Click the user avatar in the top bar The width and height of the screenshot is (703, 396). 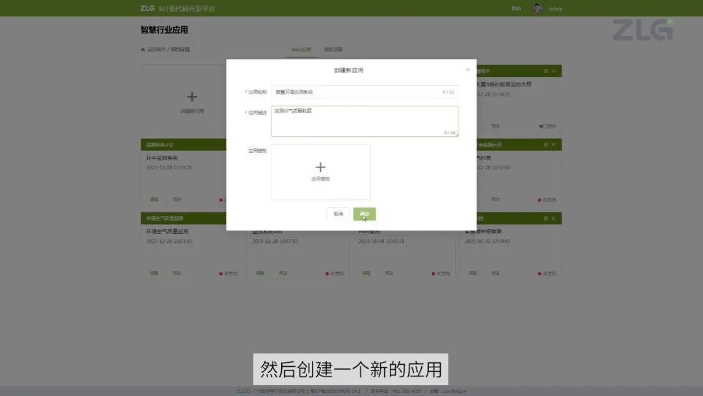coord(538,8)
